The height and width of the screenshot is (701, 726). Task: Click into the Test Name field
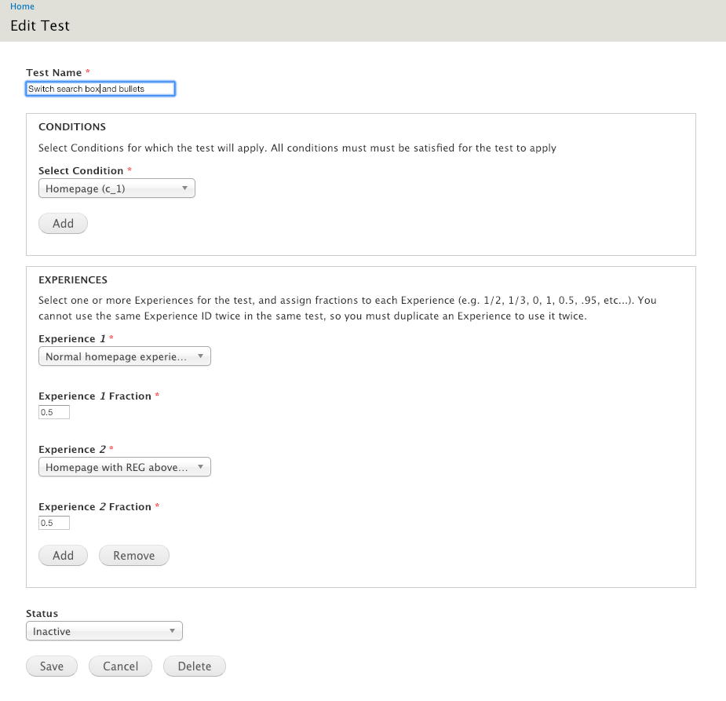pyautogui.click(x=100, y=89)
